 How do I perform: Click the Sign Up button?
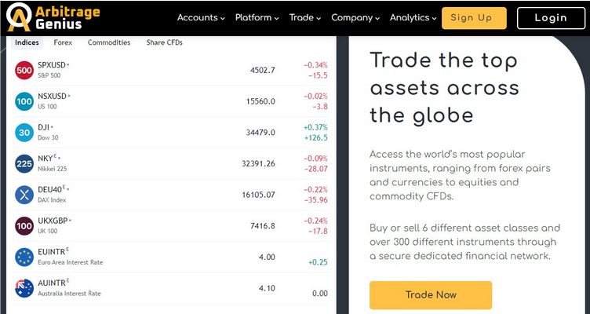click(474, 17)
